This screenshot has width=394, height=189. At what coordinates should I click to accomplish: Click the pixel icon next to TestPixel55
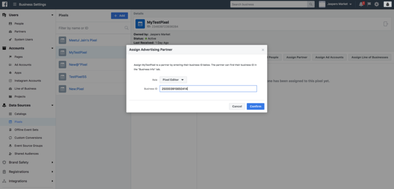pyautogui.click(x=63, y=77)
